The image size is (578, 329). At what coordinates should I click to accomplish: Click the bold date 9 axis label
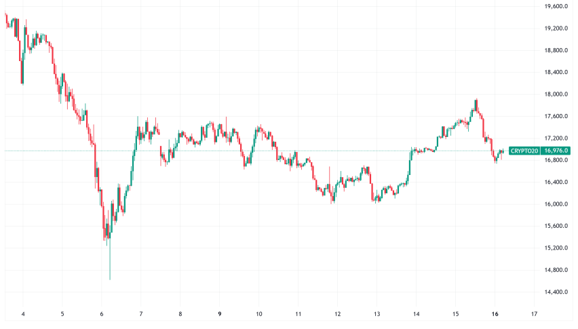pyautogui.click(x=220, y=314)
